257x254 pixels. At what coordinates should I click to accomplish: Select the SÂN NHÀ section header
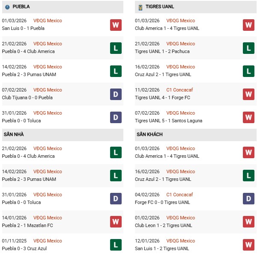coord(13,134)
